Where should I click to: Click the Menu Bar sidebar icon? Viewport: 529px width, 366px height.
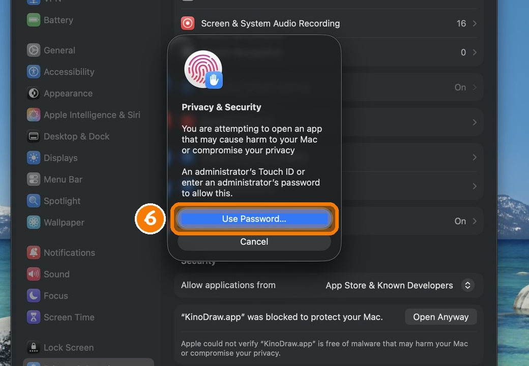[34, 179]
